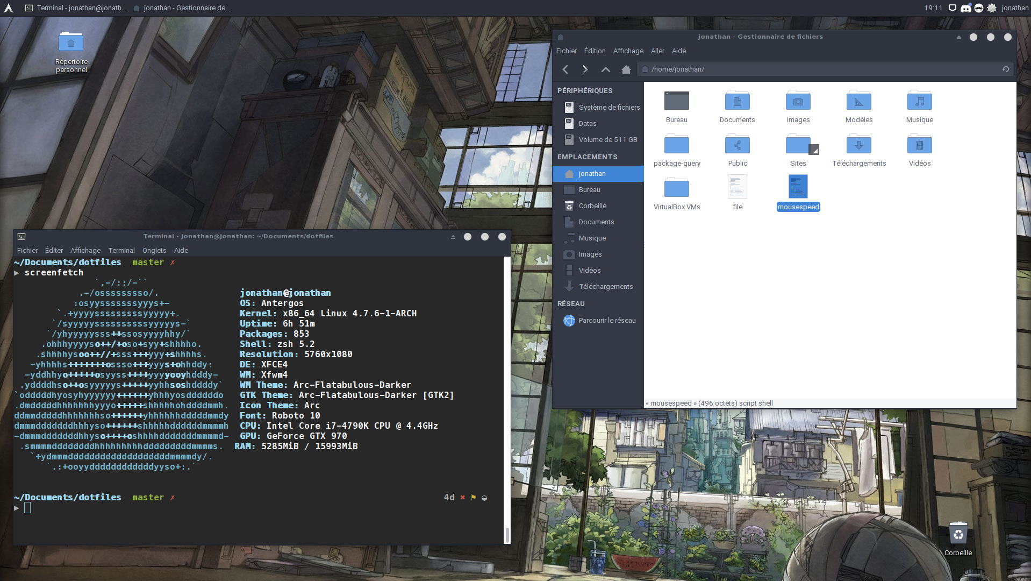Select the Public folder
Viewport: 1031px width, 581px height.
tap(737, 151)
